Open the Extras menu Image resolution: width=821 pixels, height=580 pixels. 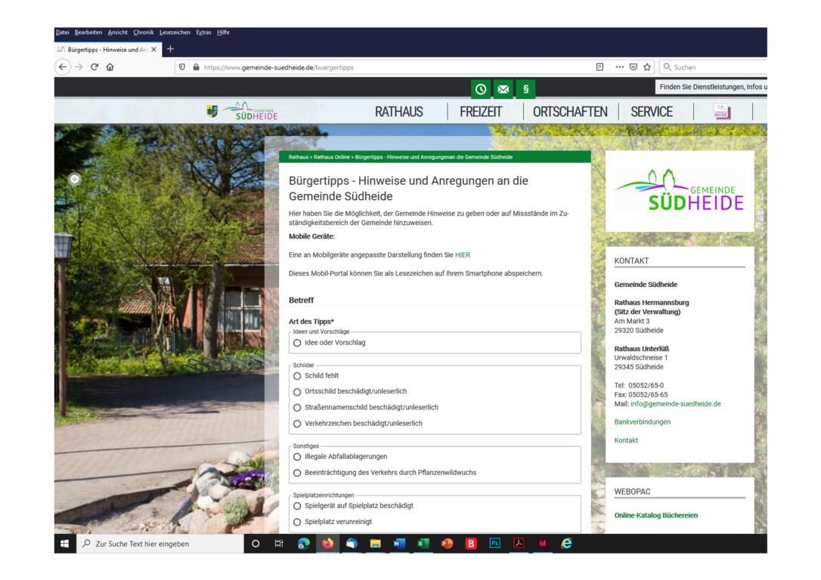[x=203, y=32]
